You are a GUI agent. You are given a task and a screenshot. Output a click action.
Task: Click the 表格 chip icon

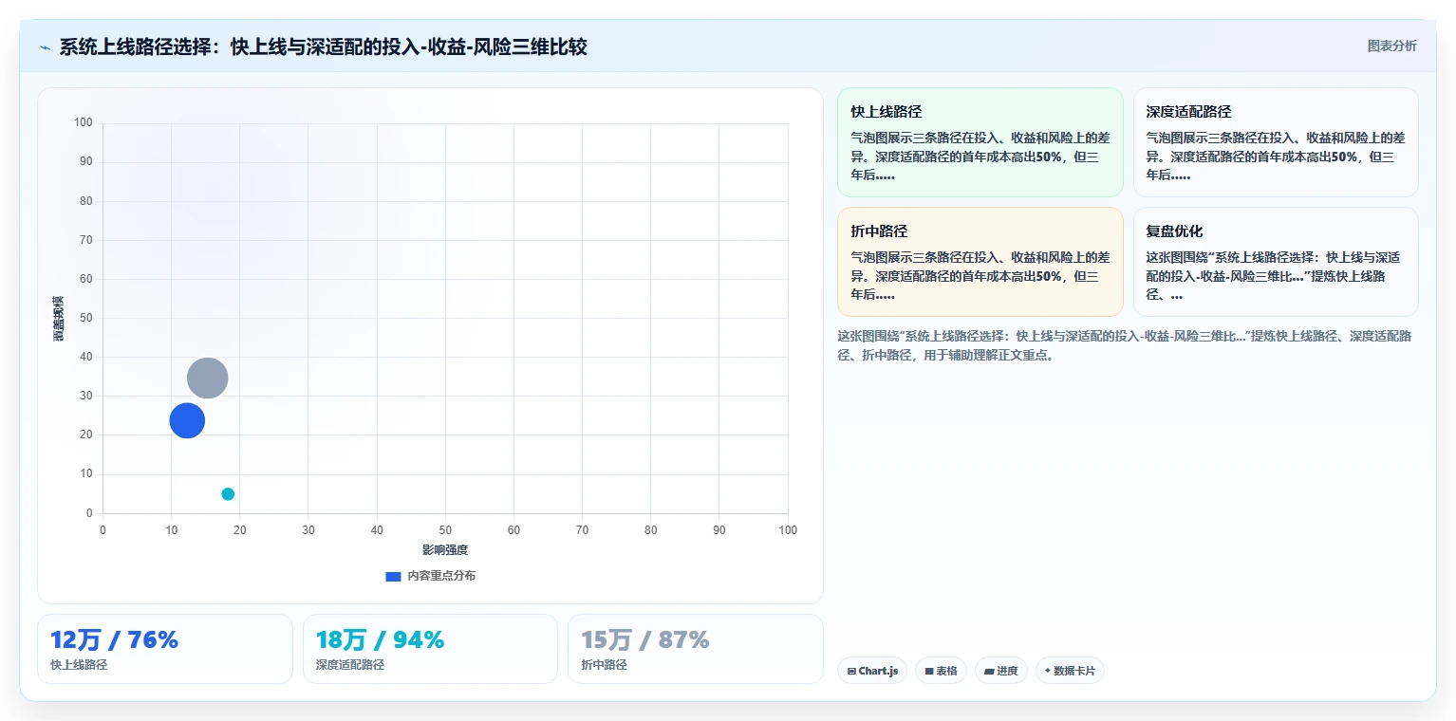pos(929,672)
